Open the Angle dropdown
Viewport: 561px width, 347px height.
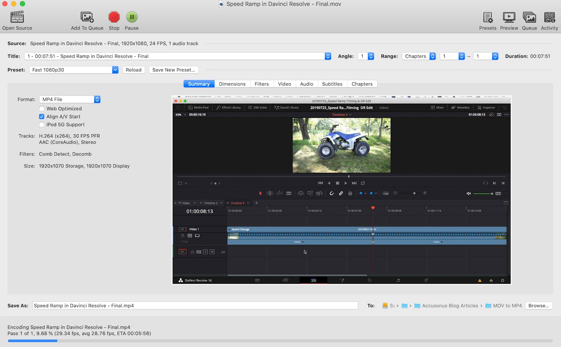[366, 56]
